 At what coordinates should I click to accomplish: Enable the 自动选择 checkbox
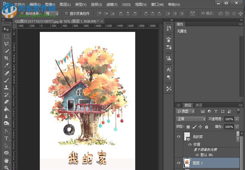pyautogui.click(x=22, y=13)
